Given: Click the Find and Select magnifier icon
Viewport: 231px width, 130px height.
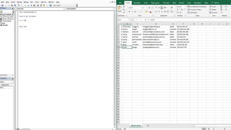Looking at the screenshot, I should (x=226, y=10).
